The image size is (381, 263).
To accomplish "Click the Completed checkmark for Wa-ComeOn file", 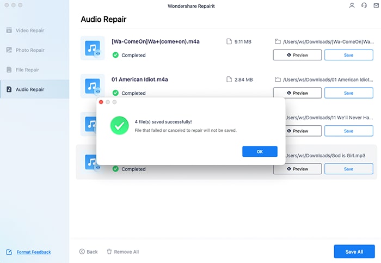I will pyautogui.click(x=115, y=55).
